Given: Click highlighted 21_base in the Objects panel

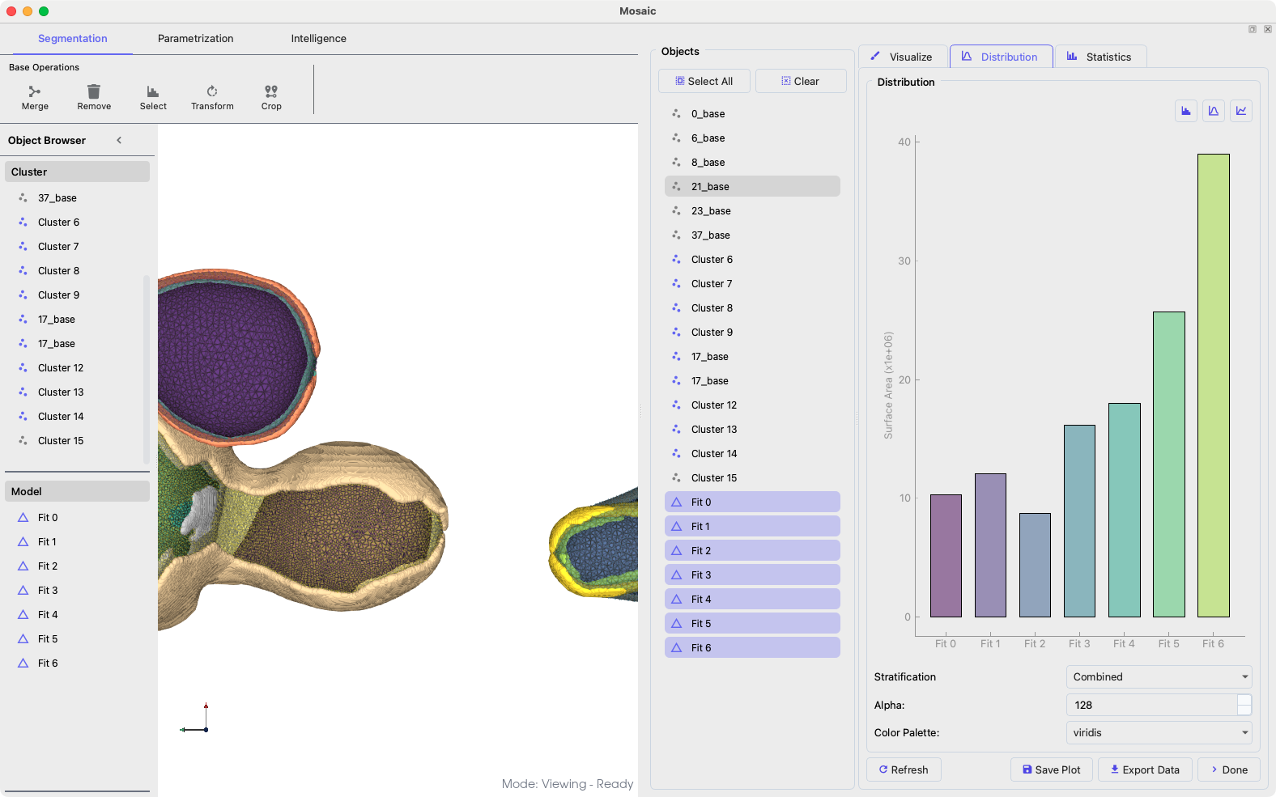Looking at the screenshot, I should pos(752,187).
